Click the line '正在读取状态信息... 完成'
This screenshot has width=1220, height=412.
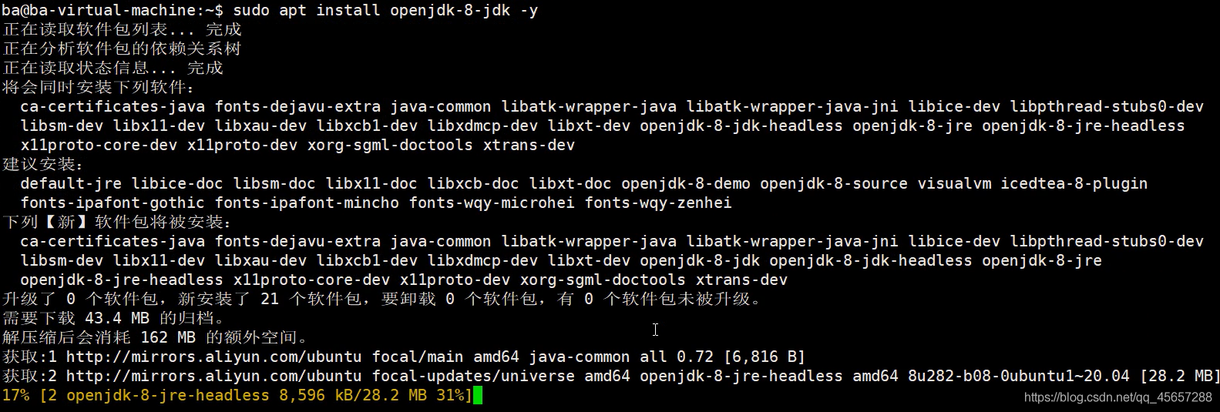click(x=113, y=68)
